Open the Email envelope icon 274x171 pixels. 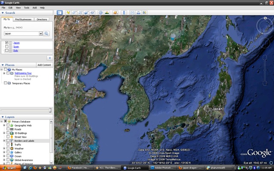[132, 12]
